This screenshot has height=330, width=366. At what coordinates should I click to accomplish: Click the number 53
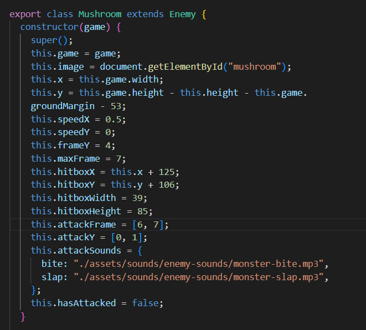pos(116,106)
